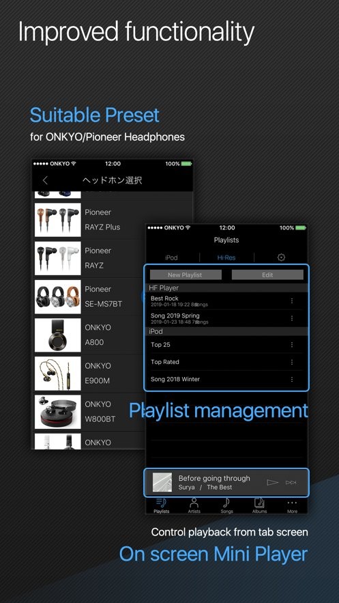This screenshot has width=339, height=603.
Task: Open 'Before going through' now playing title
Action: pos(214,479)
